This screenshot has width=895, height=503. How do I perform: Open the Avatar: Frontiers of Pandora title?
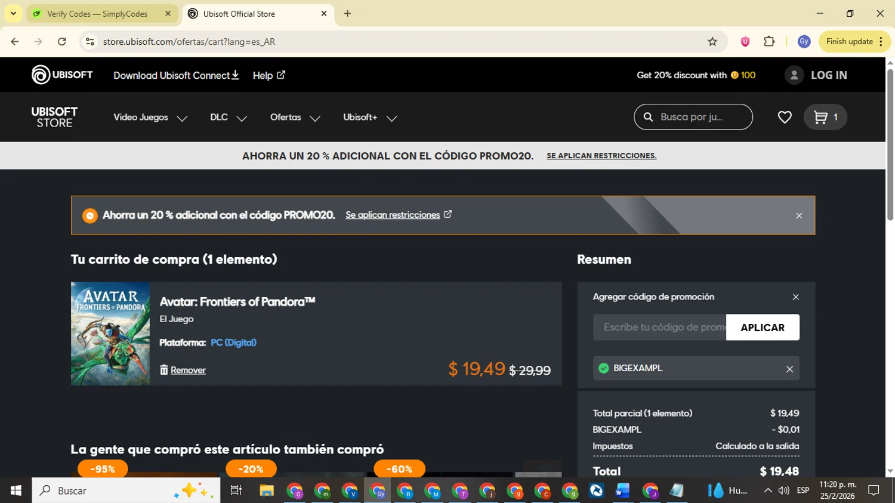point(237,302)
